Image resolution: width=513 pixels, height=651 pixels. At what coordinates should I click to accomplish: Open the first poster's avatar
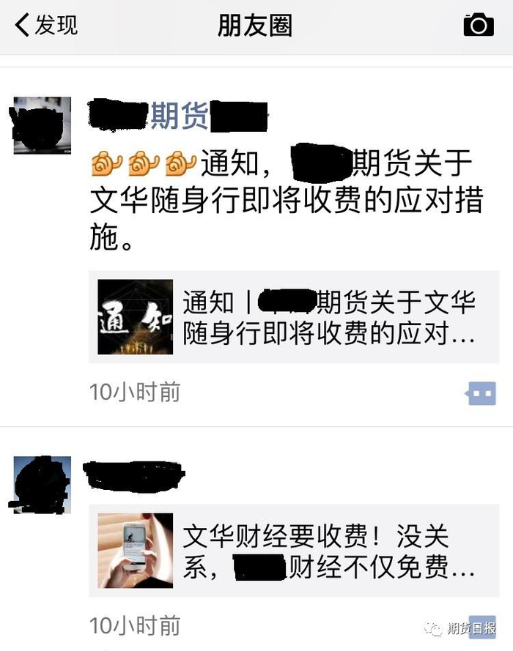click(x=43, y=125)
